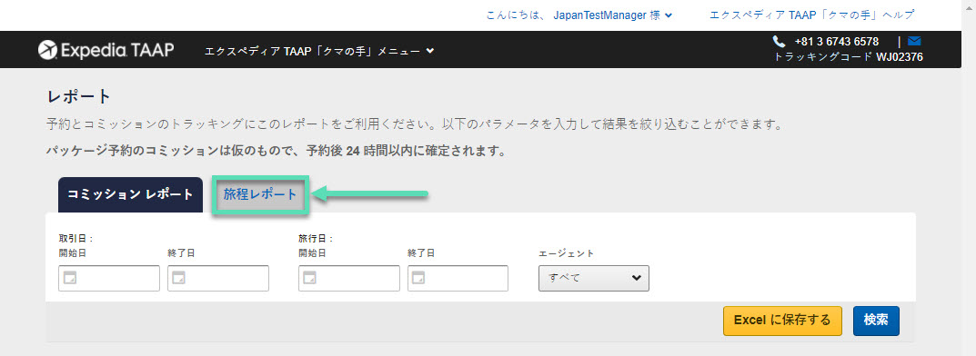Open calendar icon in 取引日 終了日 field

point(178,278)
